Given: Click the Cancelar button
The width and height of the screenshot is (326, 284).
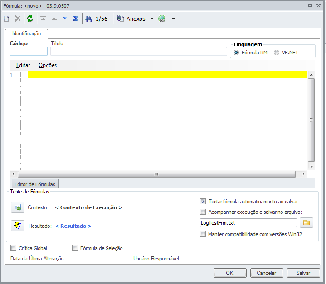Looking at the screenshot, I should click(267, 273).
